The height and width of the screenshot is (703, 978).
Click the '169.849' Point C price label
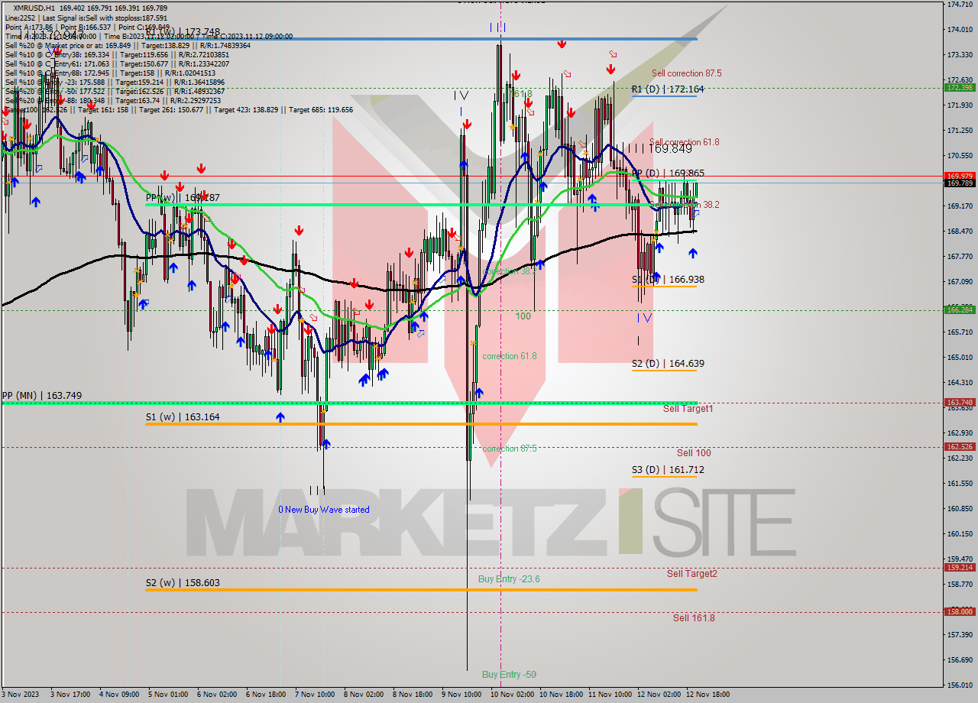coord(671,151)
